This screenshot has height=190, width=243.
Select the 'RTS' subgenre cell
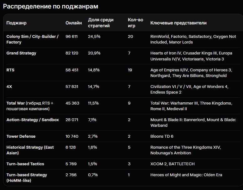[x=10, y=70]
